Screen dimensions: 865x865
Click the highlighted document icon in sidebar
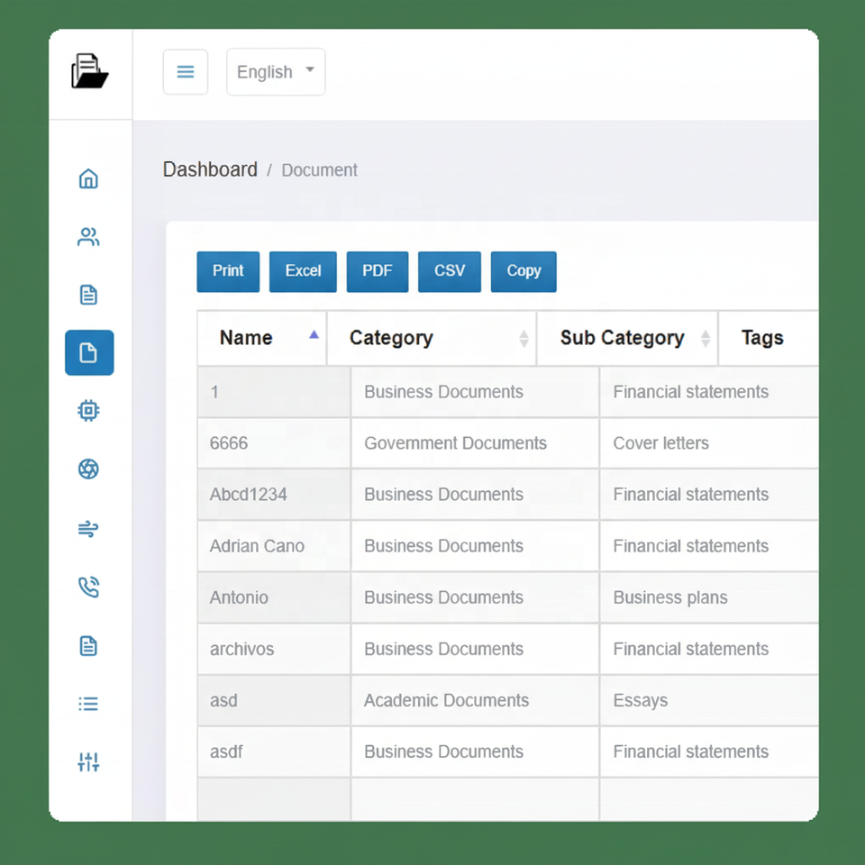coord(89,352)
